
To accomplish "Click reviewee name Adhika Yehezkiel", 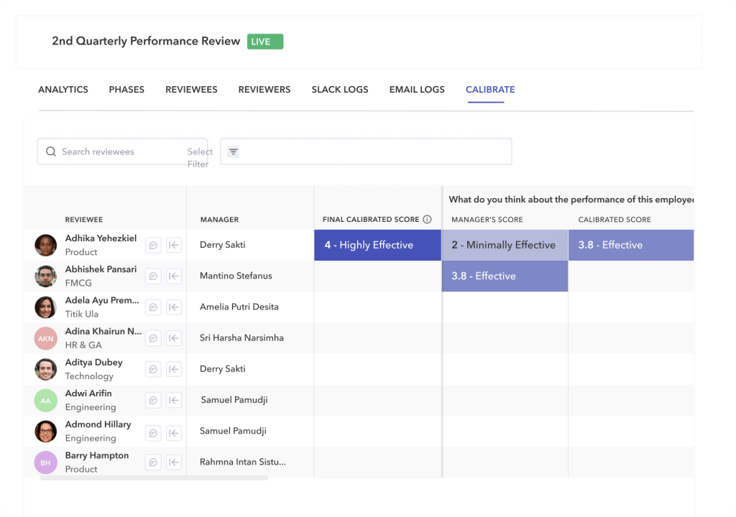I will click(101, 238).
